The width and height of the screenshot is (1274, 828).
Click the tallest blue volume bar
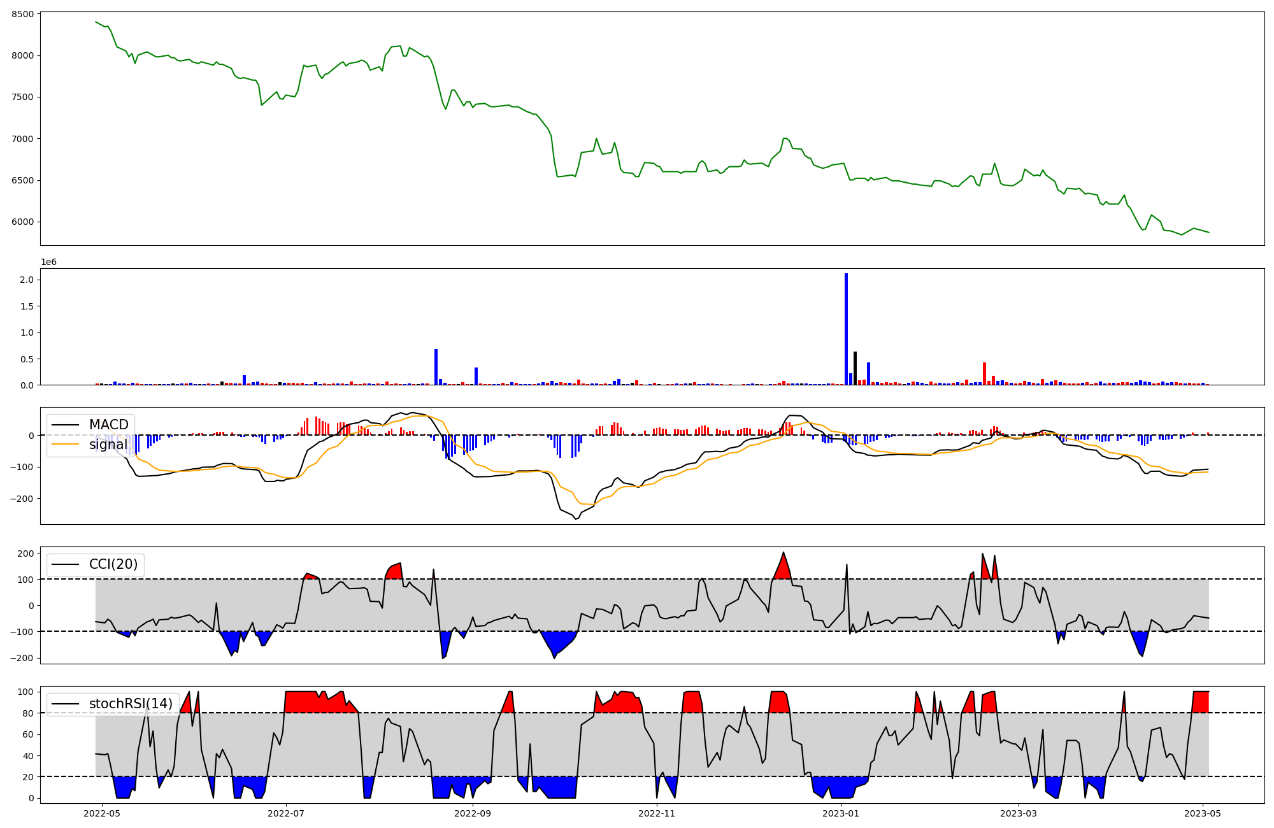tap(846, 329)
